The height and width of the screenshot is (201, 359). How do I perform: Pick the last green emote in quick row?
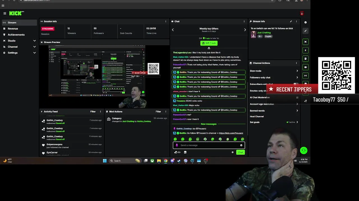[x=243, y=139]
